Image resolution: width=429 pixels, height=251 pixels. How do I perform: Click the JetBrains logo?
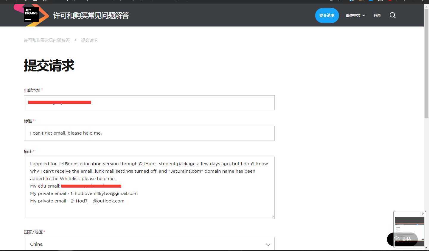click(31, 15)
